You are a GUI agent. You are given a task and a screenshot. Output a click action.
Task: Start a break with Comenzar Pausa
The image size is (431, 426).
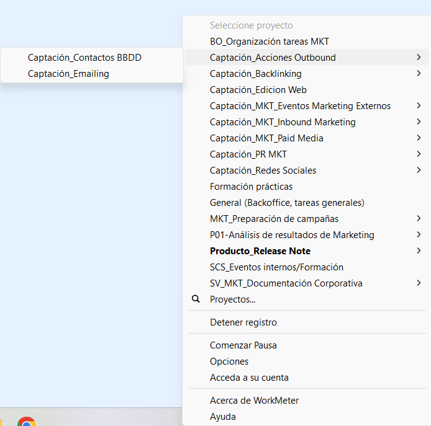pos(243,345)
